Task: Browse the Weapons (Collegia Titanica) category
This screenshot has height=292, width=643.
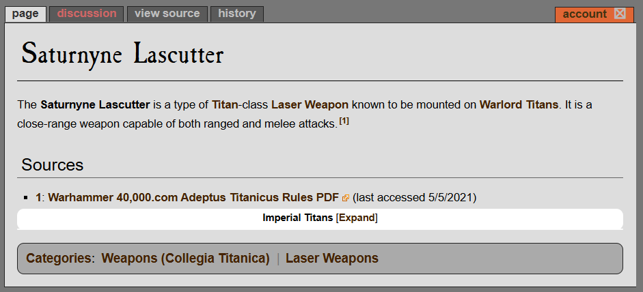Action: coord(185,259)
